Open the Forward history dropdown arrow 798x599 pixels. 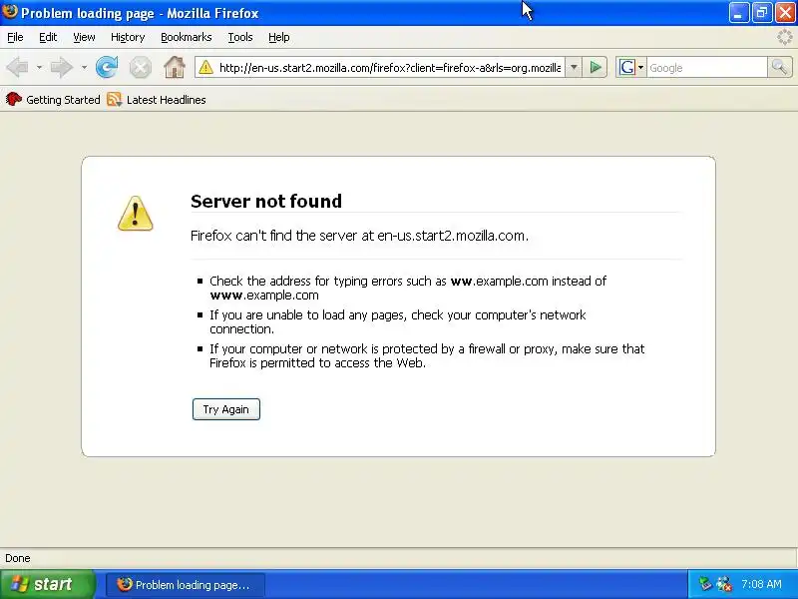84,67
